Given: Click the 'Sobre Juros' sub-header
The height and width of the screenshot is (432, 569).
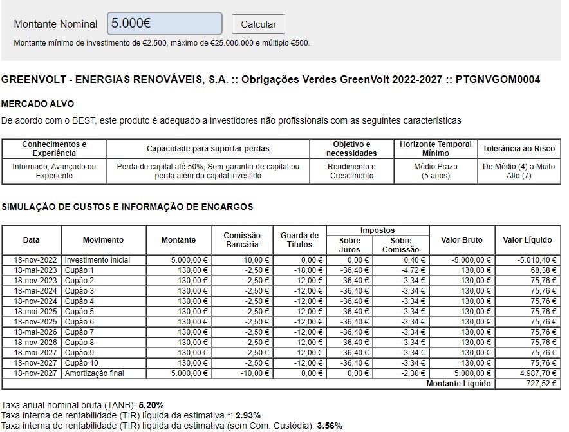Looking at the screenshot, I should click(x=350, y=245).
